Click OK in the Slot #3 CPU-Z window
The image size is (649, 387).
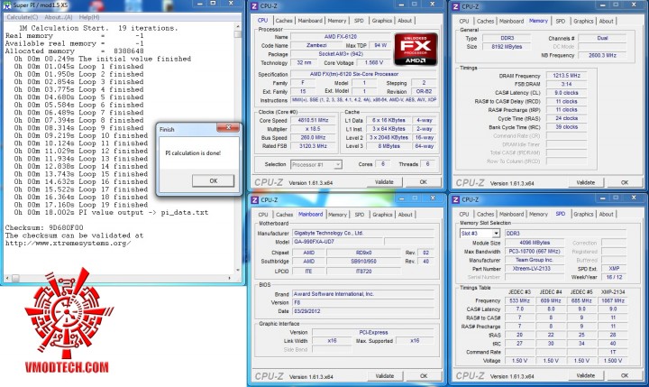pyautogui.click(x=624, y=375)
